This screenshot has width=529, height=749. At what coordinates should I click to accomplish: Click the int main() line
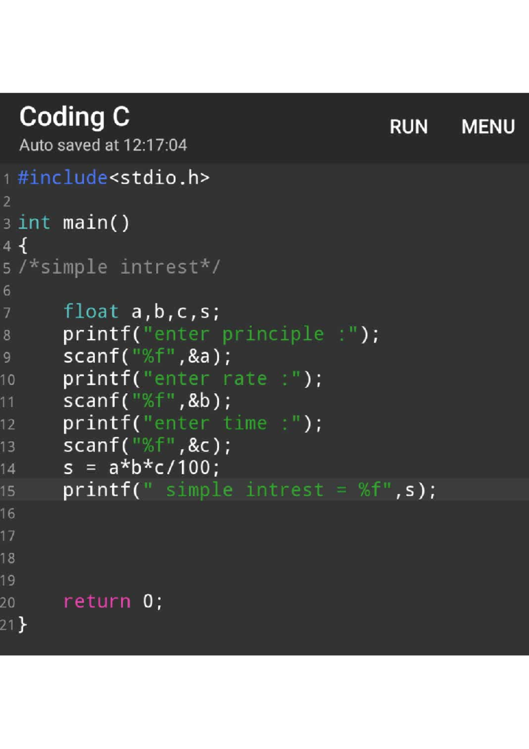(x=74, y=222)
